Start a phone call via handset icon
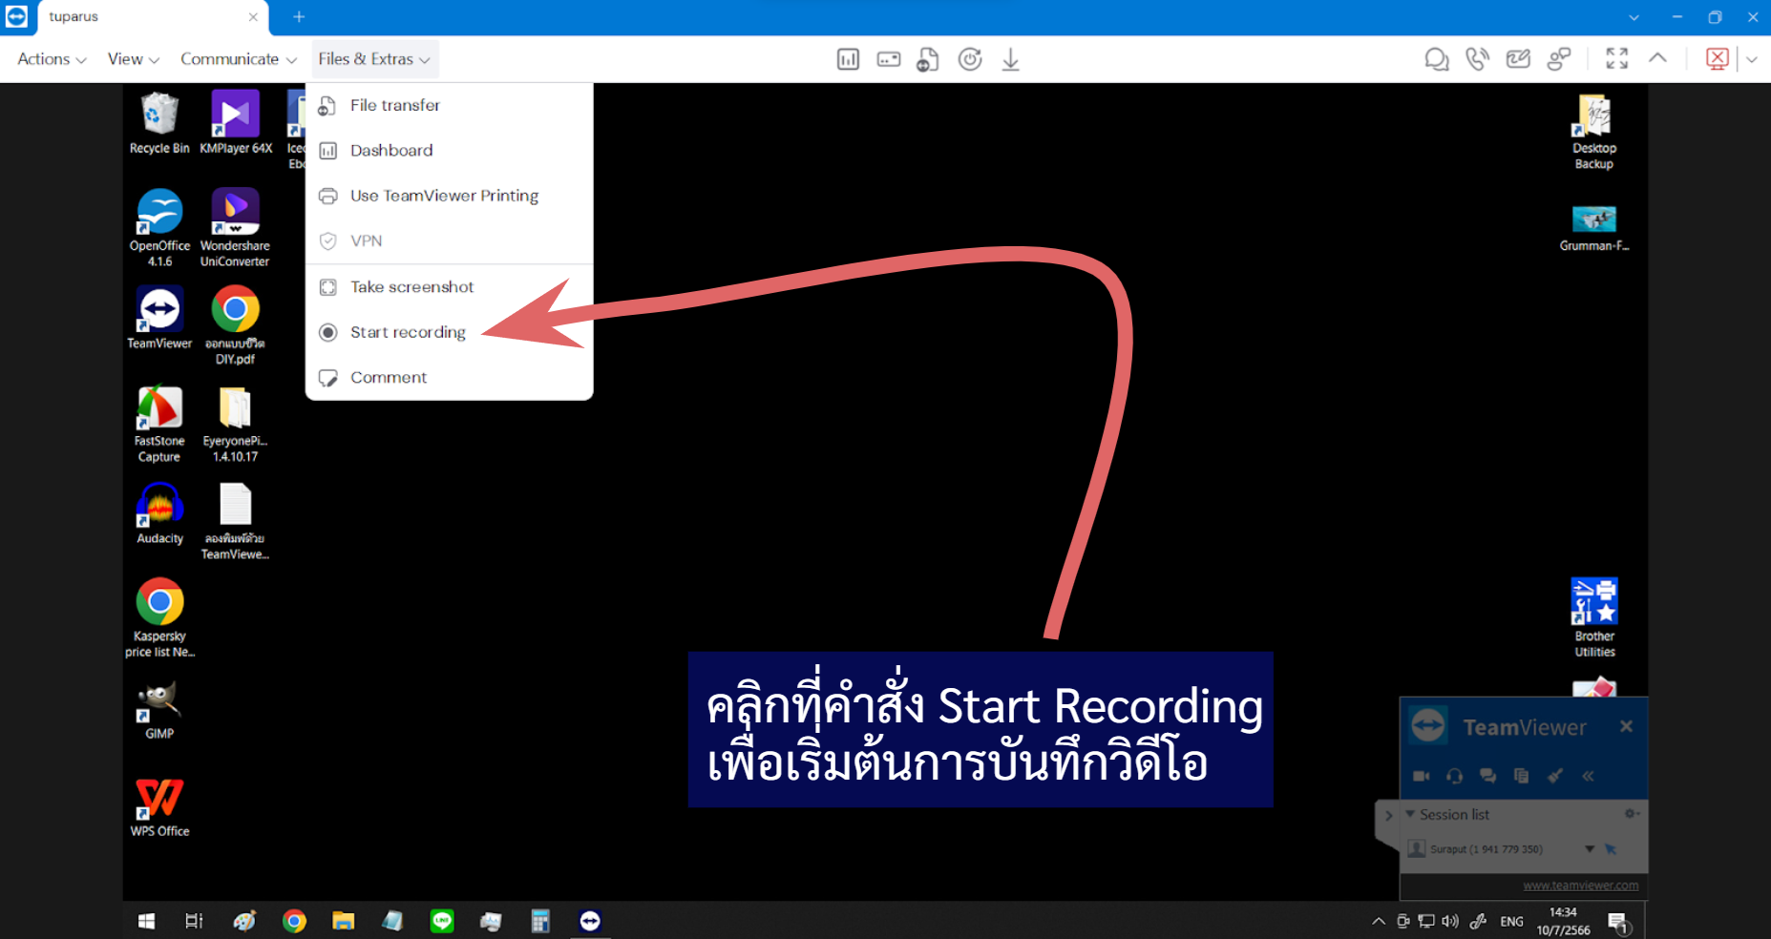Viewport: 1771px width, 939px height. (x=1477, y=60)
